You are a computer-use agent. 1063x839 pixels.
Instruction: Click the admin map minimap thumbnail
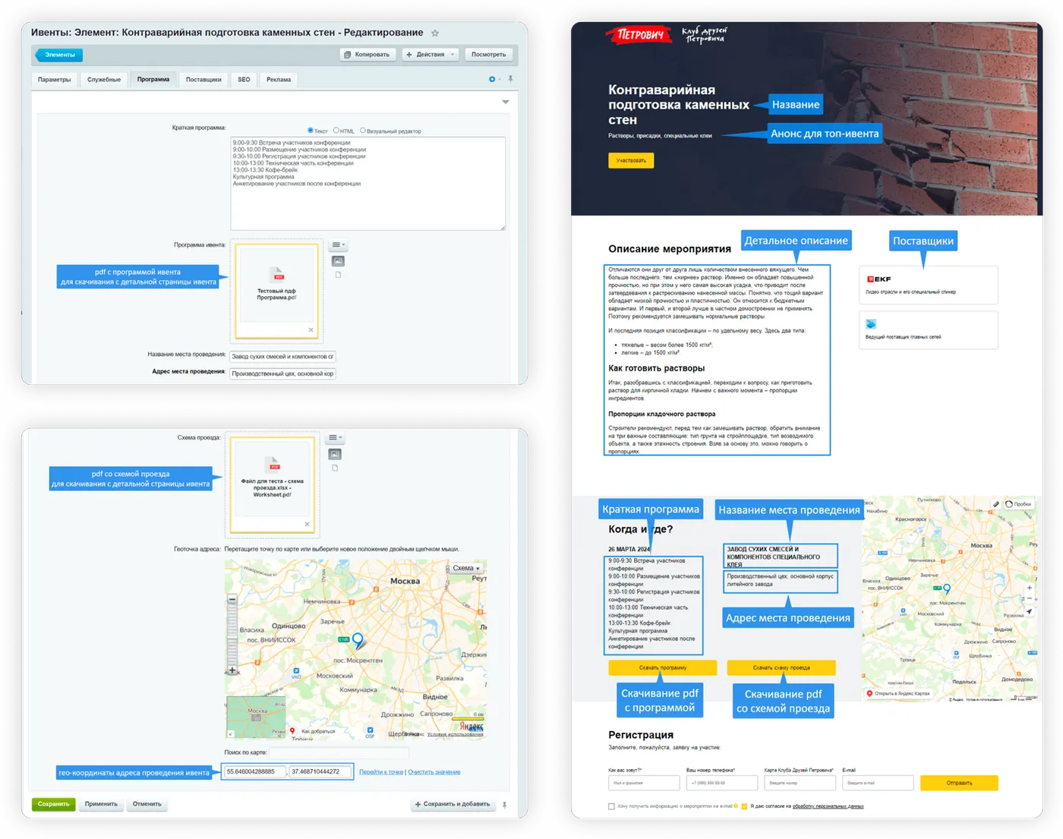pyautogui.click(x=256, y=717)
